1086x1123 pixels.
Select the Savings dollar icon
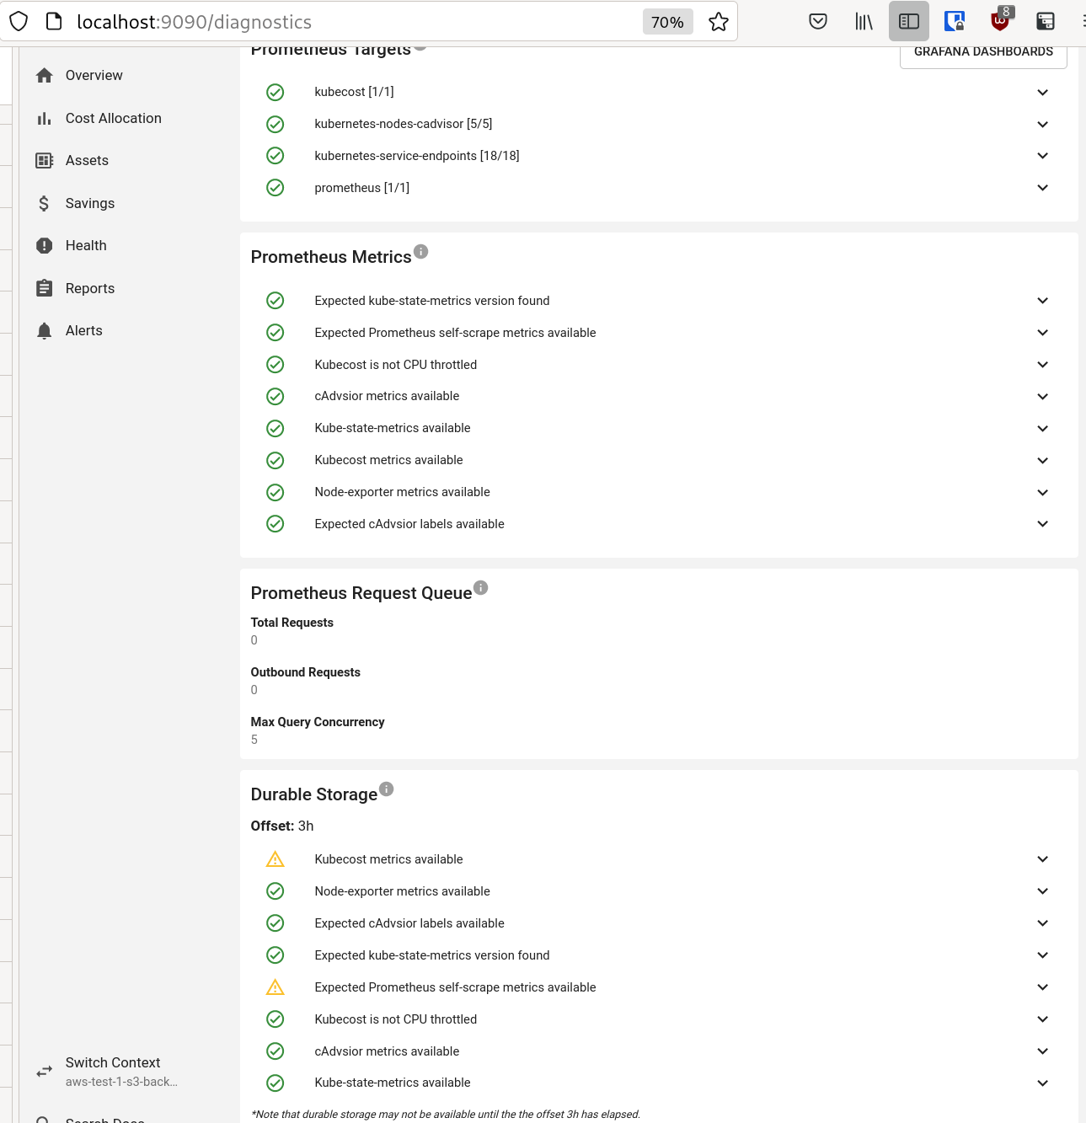click(45, 203)
